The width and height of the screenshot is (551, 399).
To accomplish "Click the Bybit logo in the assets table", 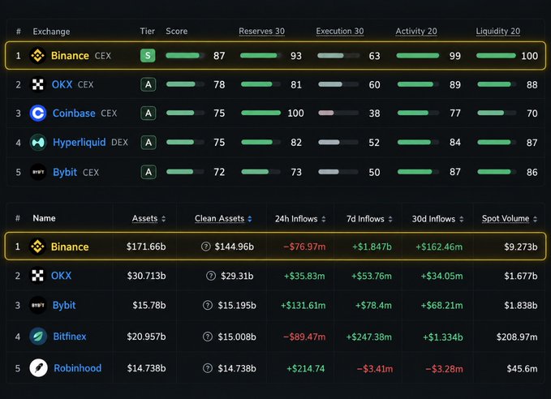I will pos(38,305).
